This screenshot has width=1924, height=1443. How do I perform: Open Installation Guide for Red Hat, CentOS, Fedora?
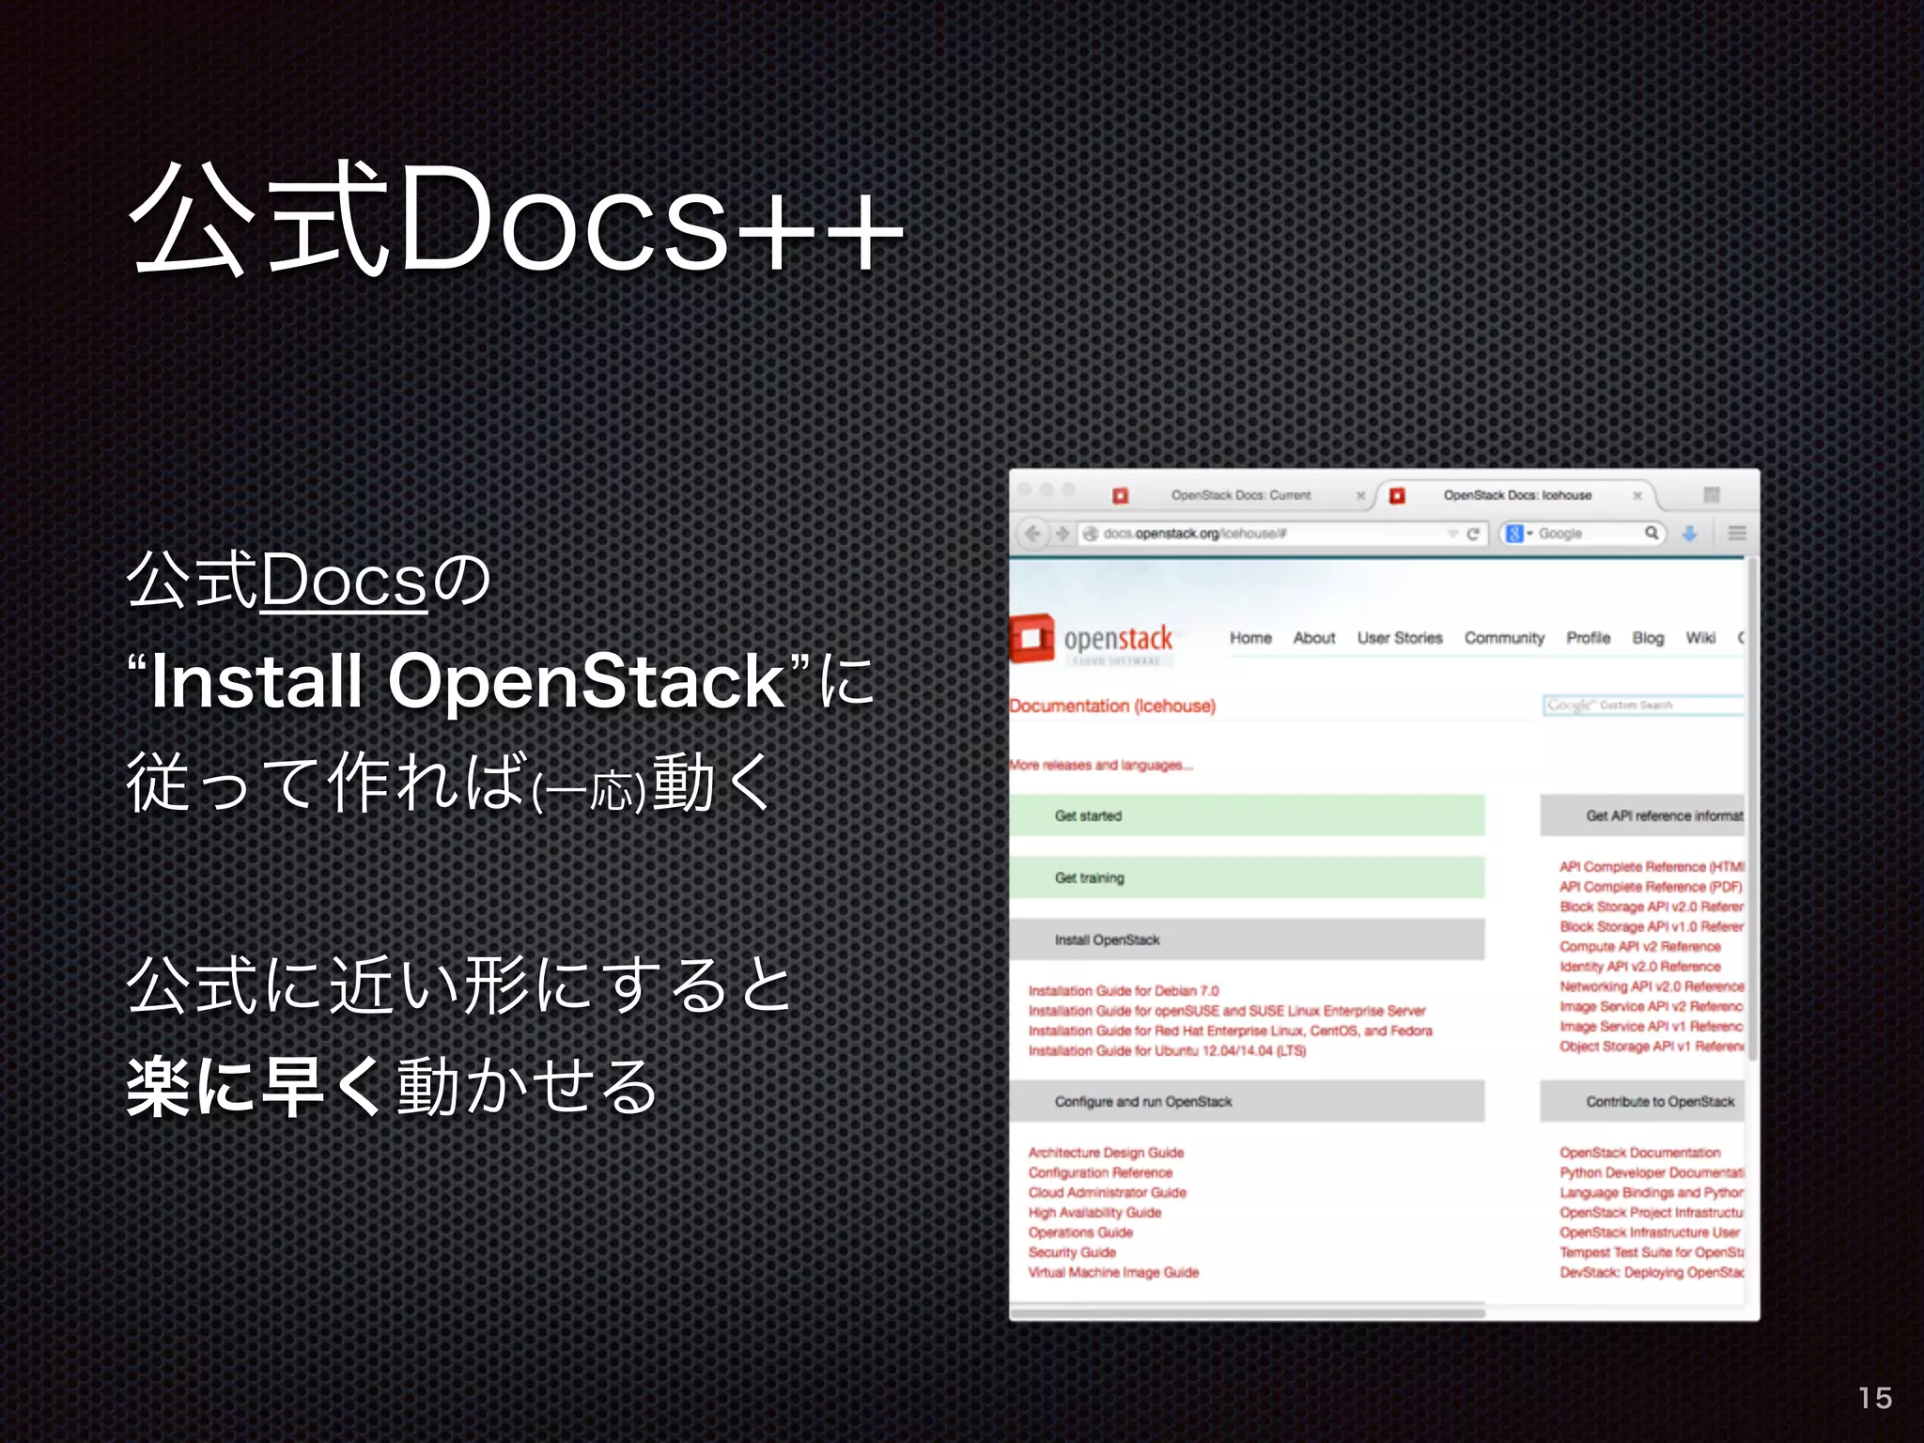pos(1230,1031)
